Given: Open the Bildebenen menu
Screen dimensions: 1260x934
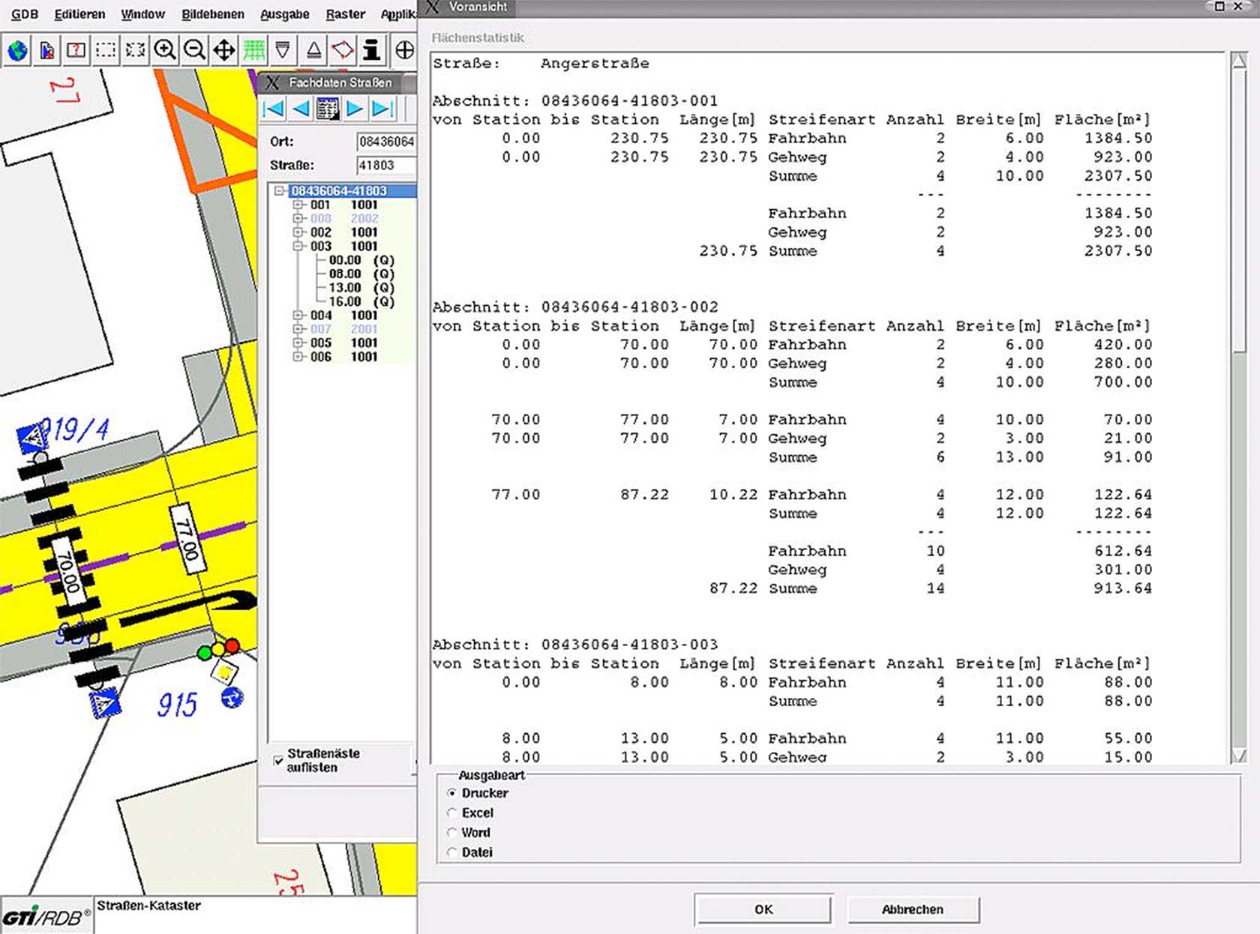Looking at the screenshot, I should tap(212, 13).
